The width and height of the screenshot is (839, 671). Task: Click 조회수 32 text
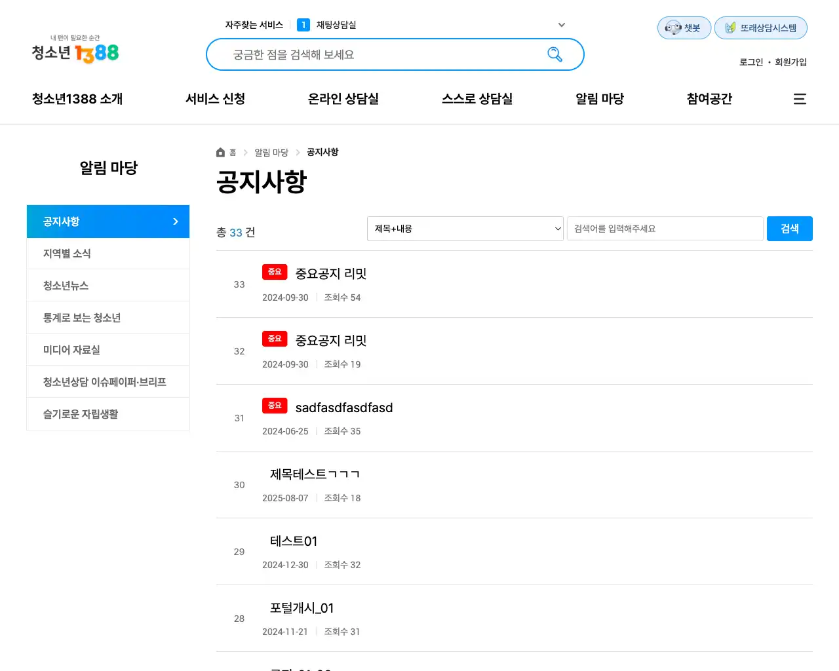point(342,565)
